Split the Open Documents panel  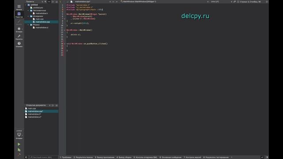[x=53, y=105]
